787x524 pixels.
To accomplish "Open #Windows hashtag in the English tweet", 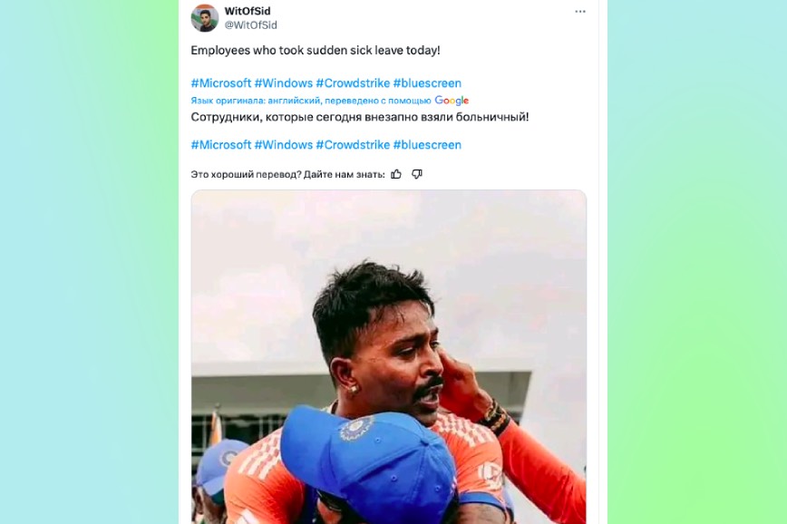I will [284, 82].
